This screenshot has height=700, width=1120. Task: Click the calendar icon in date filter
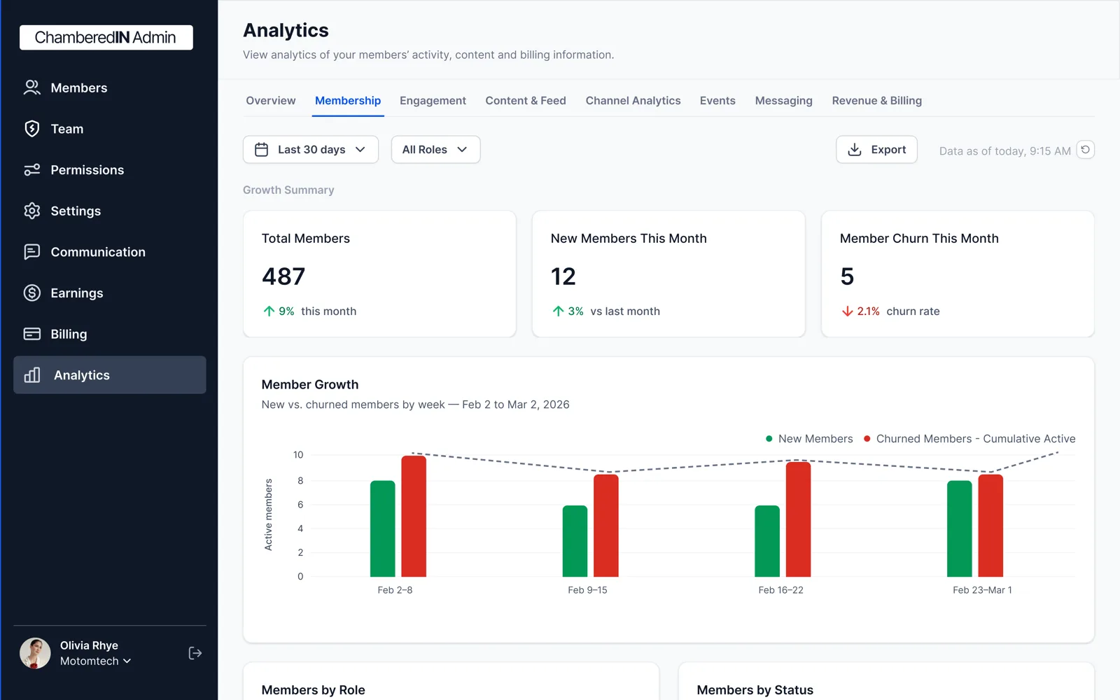point(262,150)
